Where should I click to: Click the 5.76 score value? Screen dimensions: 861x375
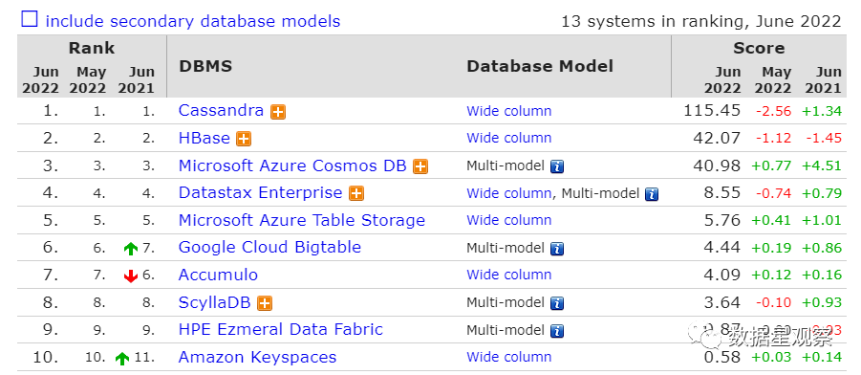tap(721, 220)
